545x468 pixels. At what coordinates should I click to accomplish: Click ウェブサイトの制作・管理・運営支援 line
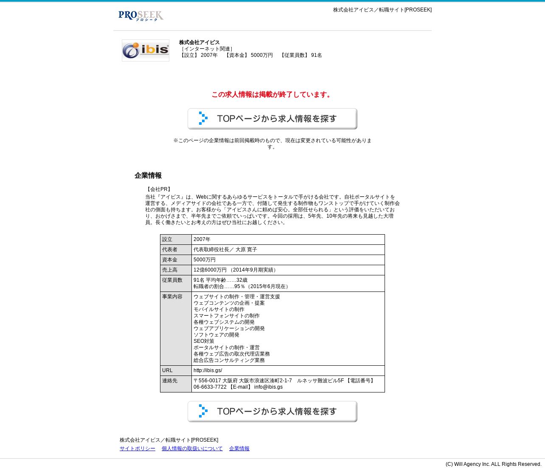click(x=237, y=297)
